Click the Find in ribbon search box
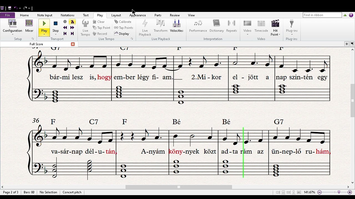Image resolution: width=355 pixels, height=199 pixels. click(322, 15)
